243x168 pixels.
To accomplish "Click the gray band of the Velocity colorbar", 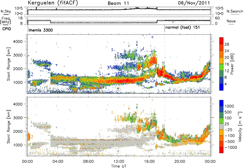I will point(221,127).
